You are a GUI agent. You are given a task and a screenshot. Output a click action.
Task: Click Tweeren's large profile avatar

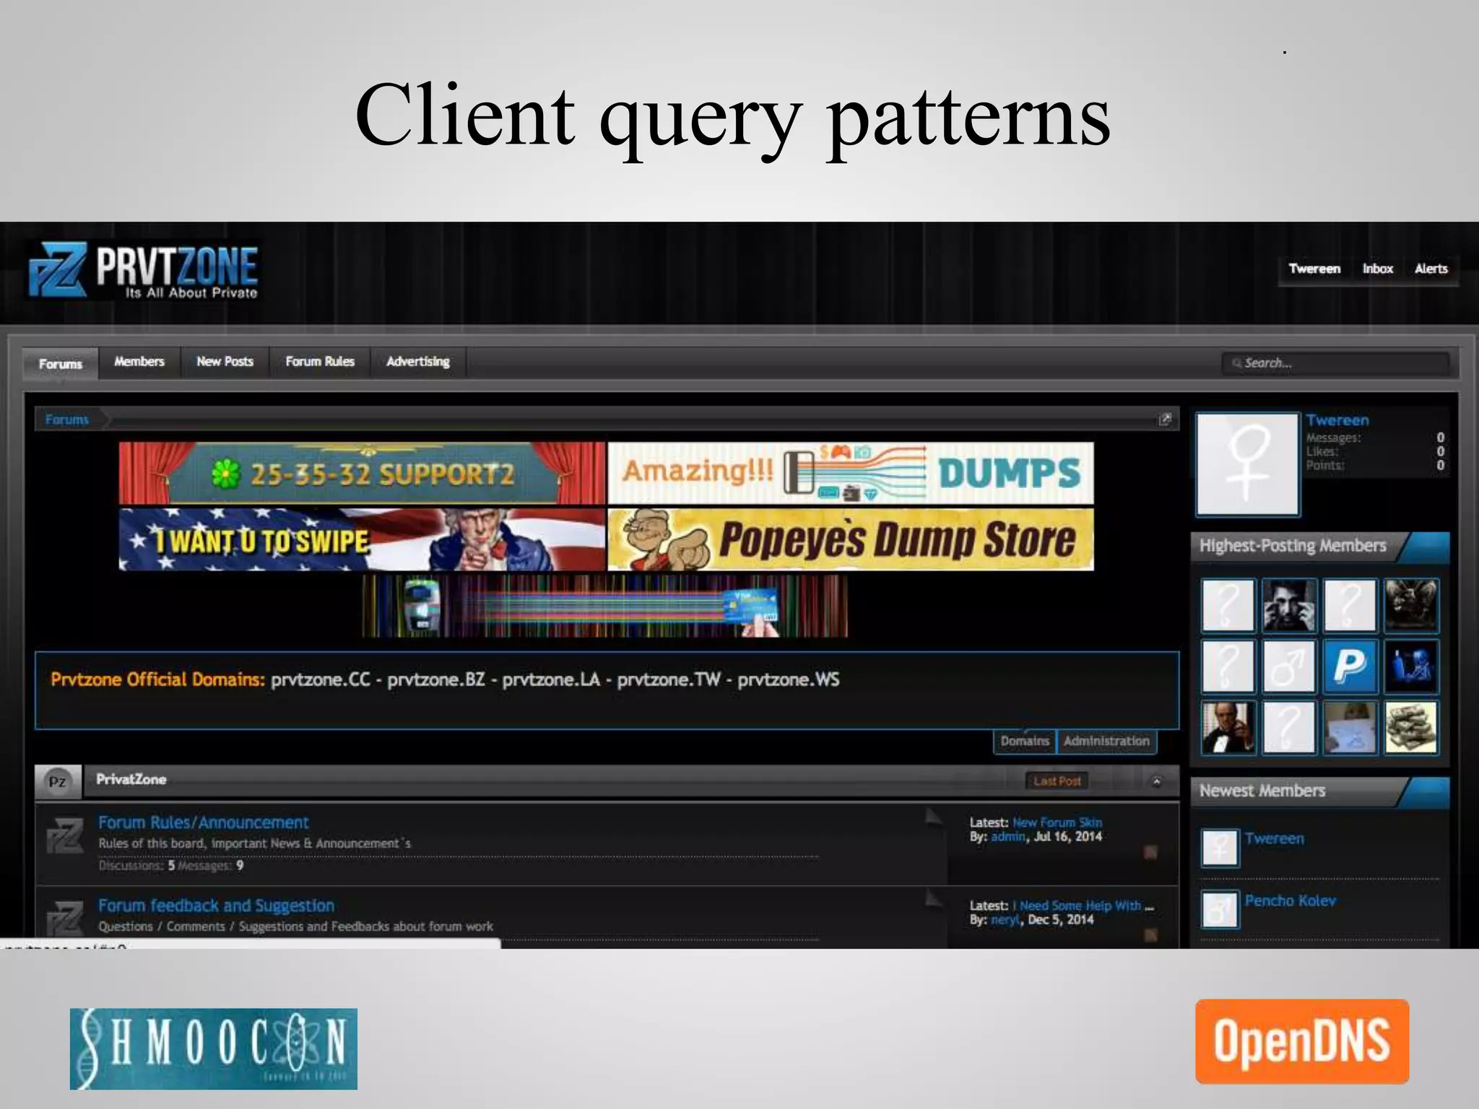pos(1248,464)
